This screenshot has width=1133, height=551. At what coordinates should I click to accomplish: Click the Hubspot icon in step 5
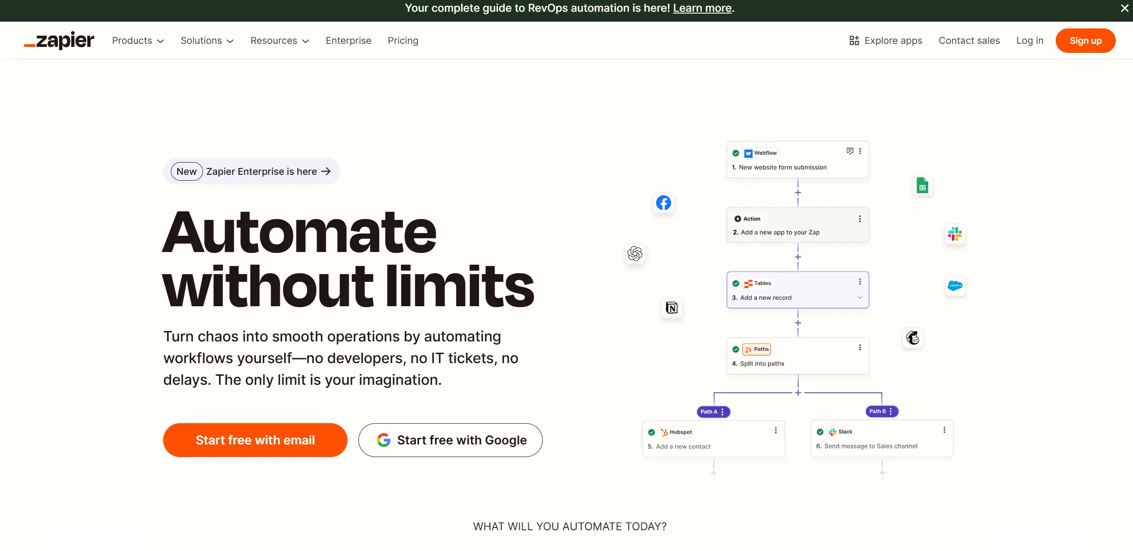coord(664,432)
